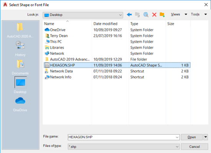Image resolution: width=211 pixels, height=153 pixels.
Task: Click the Open button
Action: 192,137
